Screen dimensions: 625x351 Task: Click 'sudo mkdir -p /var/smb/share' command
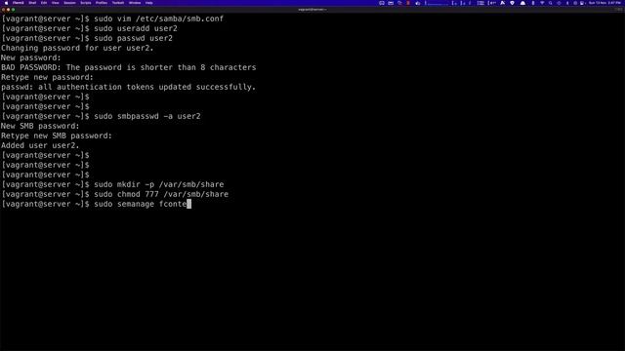[158, 184]
